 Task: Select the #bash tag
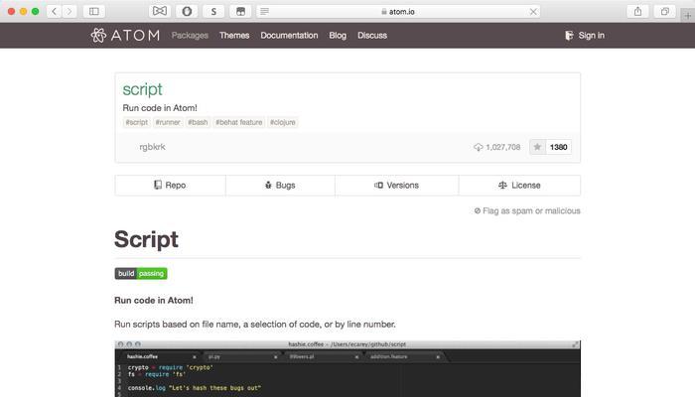click(x=198, y=122)
